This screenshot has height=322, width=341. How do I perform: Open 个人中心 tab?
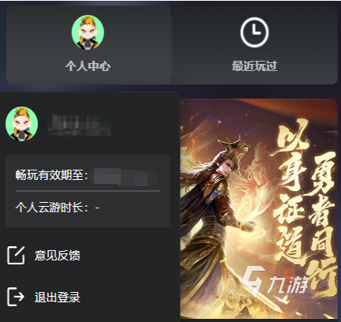click(x=88, y=45)
